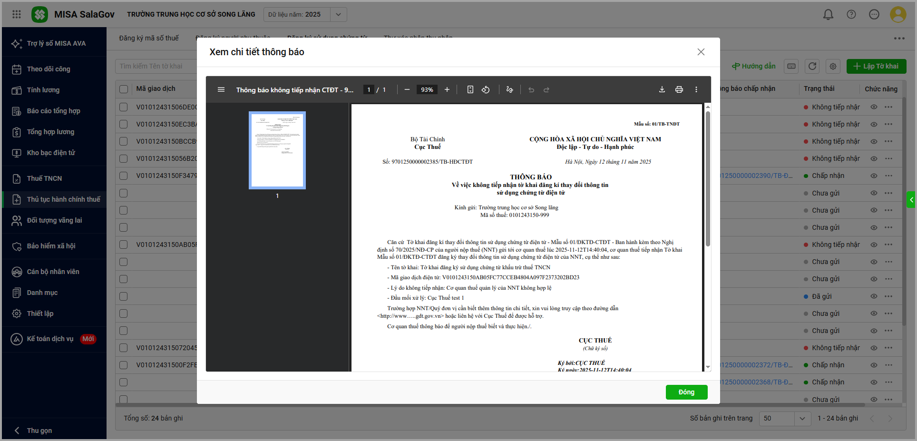
Task: Open records per page dropdown
Action: [x=802, y=418]
